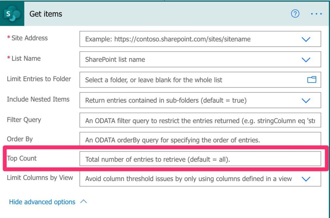This screenshot has height=218, width=330.
Task: Click into the Site Address field
Action: click(190, 39)
